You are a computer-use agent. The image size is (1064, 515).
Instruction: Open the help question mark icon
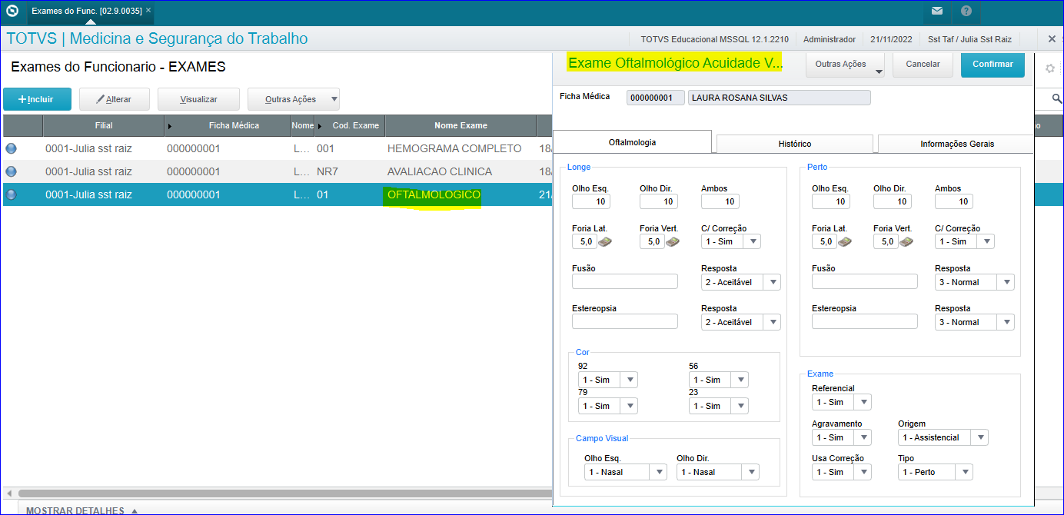coord(966,11)
